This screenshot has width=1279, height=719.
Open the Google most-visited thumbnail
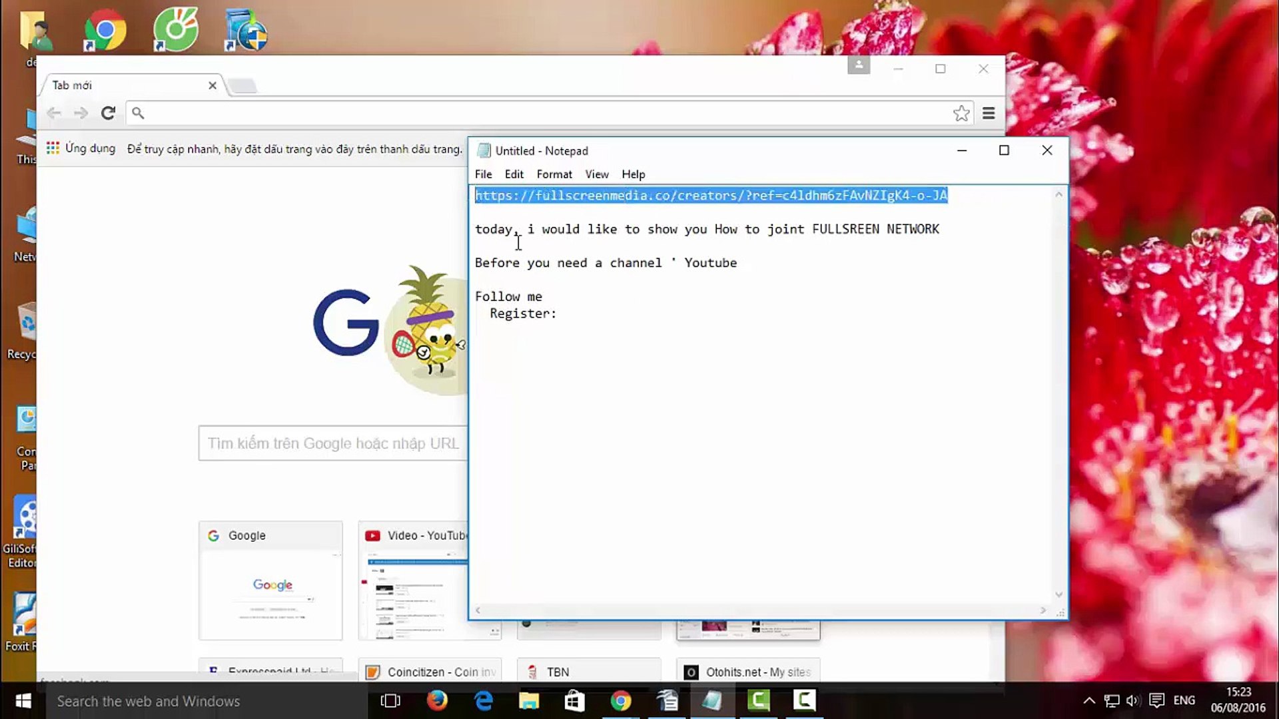270,581
